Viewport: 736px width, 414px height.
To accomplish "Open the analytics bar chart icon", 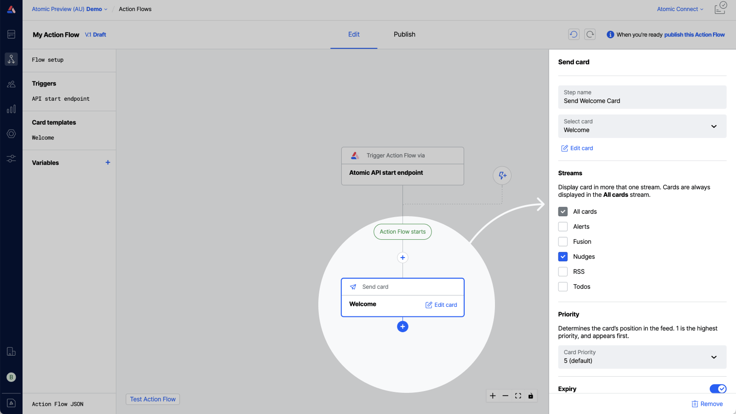I will pyautogui.click(x=11, y=109).
